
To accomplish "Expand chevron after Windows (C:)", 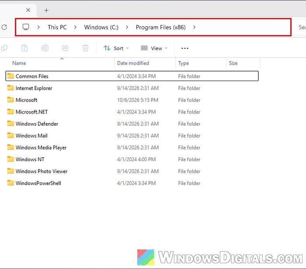I will (127, 27).
